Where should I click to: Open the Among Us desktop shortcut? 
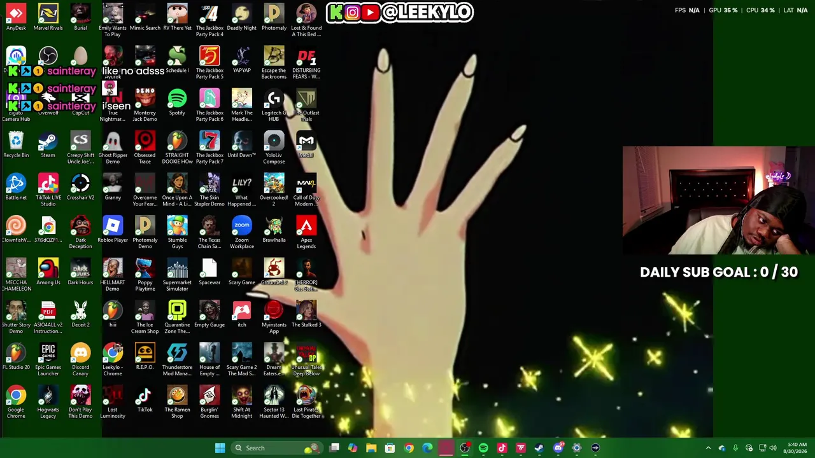click(48, 272)
